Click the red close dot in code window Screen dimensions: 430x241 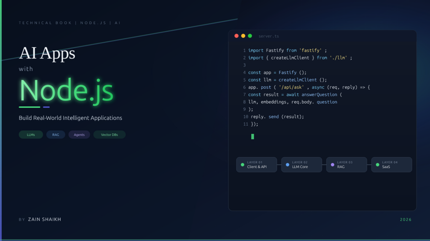236,36
